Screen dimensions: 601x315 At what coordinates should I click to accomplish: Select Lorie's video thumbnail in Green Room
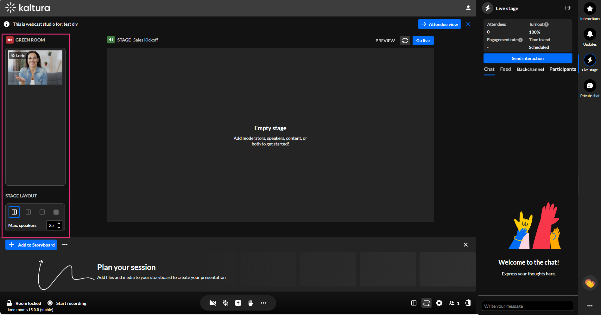35,67
